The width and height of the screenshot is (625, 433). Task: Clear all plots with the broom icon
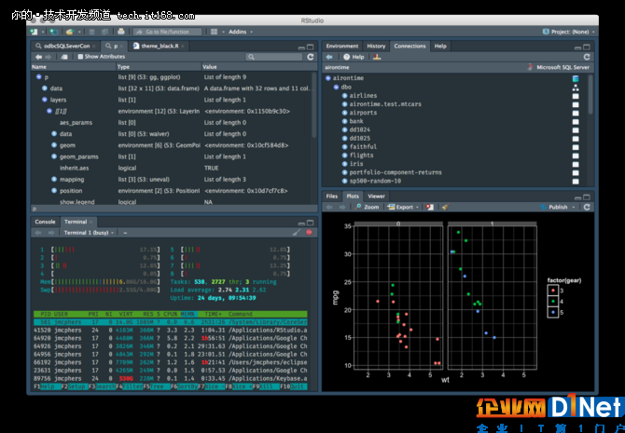click(445, 207)
